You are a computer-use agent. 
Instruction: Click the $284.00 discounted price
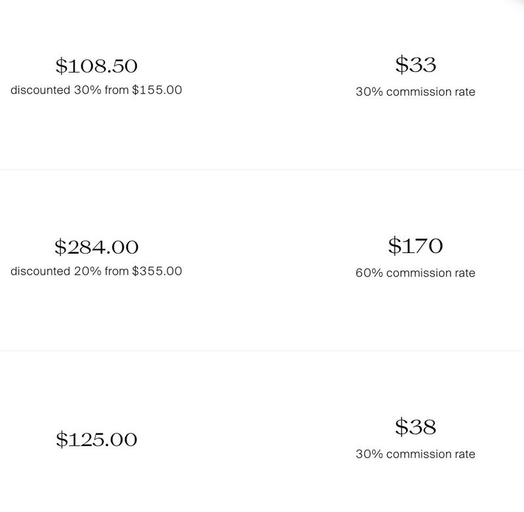coord(96,247)
